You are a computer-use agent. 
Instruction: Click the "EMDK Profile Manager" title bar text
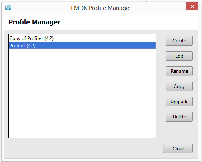pos(101,8)
